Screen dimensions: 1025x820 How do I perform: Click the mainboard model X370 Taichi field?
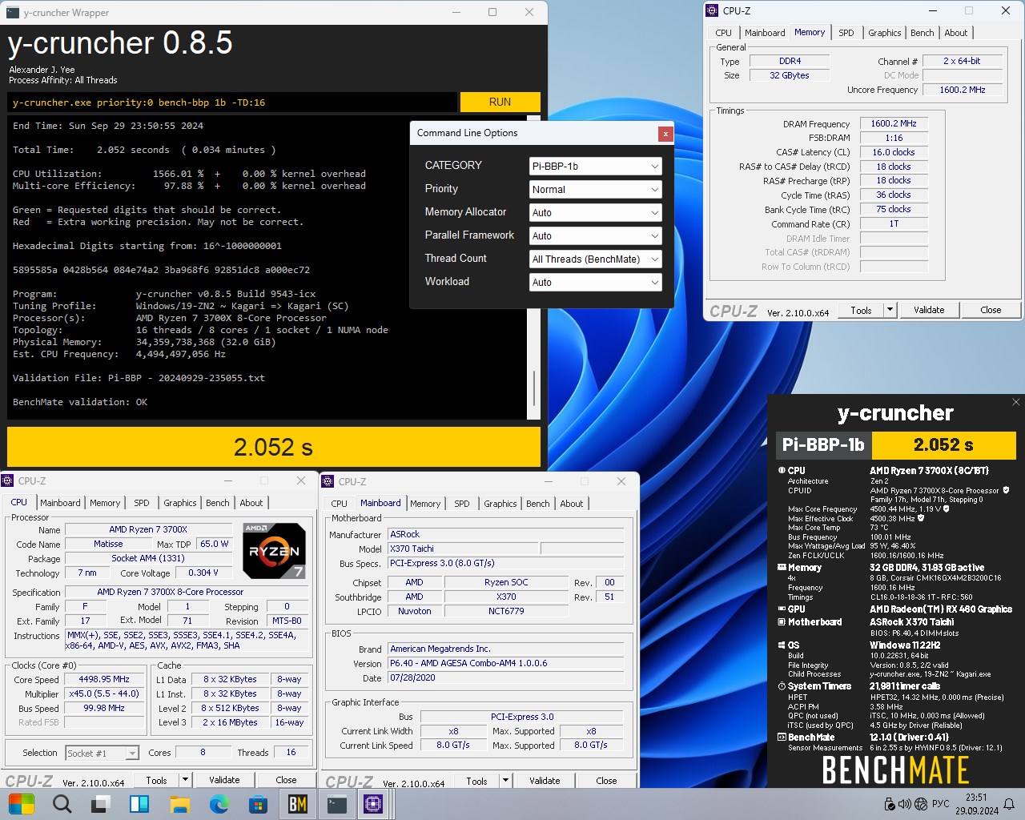(463, 549)
